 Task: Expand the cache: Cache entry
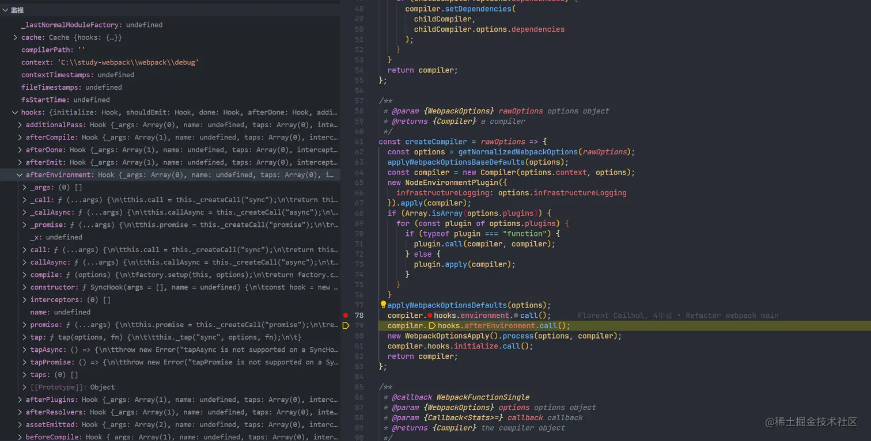[x=16, y=37]
